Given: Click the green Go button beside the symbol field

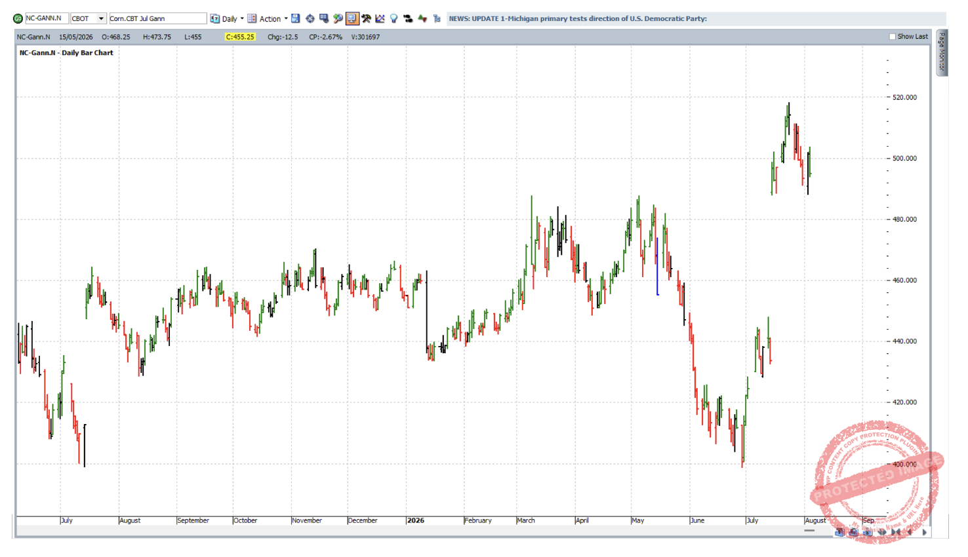Looking at the screenshot, I should click(x=18, y=18).
